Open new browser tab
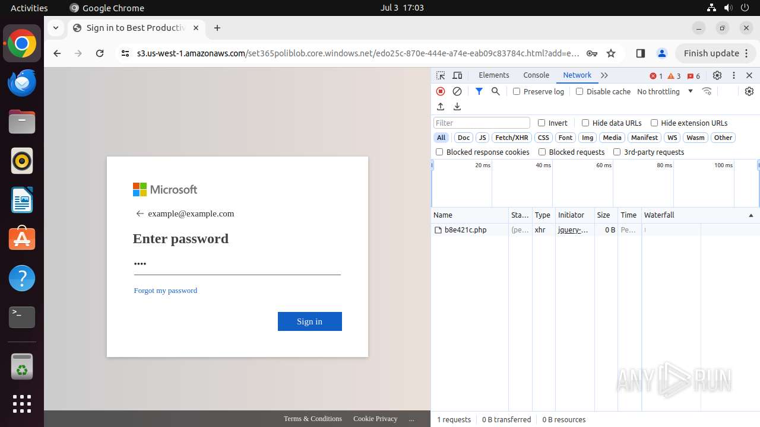Screen dimensions: 760x427 coord(217,28)
